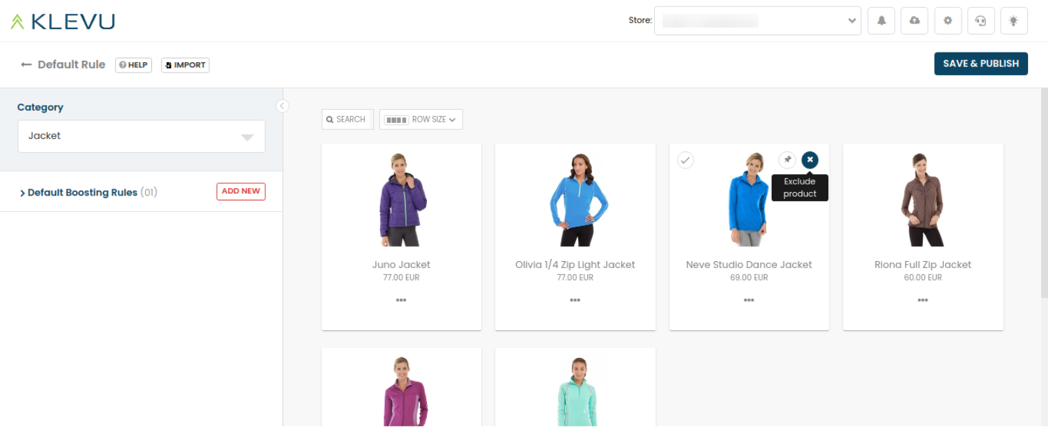Click the Save & Publish button

pyautogui.click(x=981, y=64)
